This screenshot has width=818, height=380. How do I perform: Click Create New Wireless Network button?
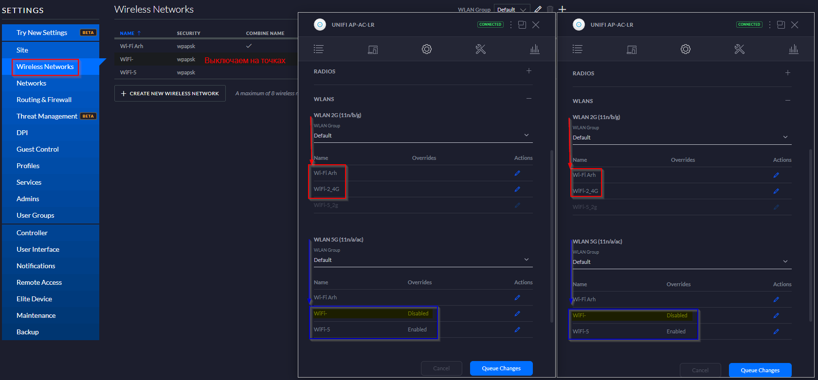tap(170, 93)
